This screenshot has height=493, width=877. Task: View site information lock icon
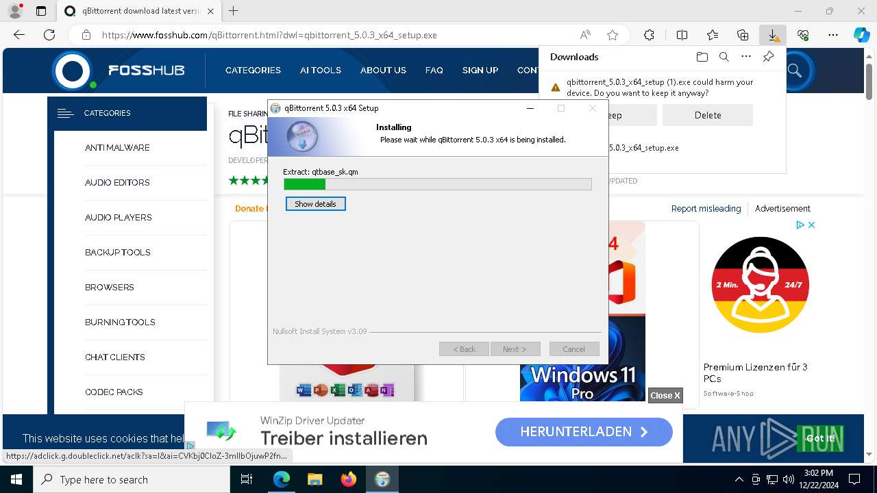point(86,35)
